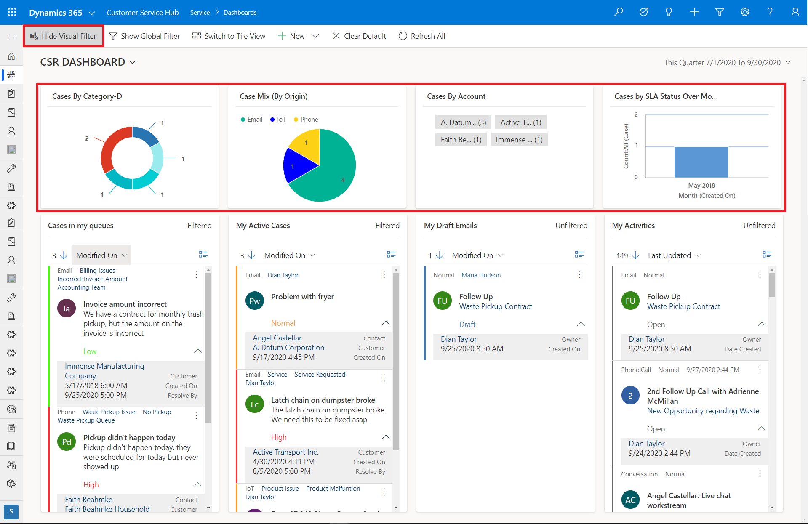Open Customer Service Hub app name
Image resolution: width=808 pixels, height=524 pixels.
(143, 13)
